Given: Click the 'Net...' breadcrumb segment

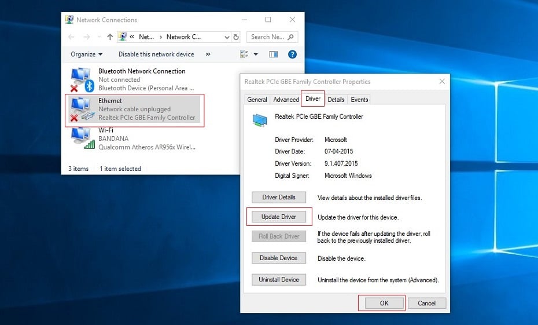Looking at the screenshot, I should click(x=146, y=36).
